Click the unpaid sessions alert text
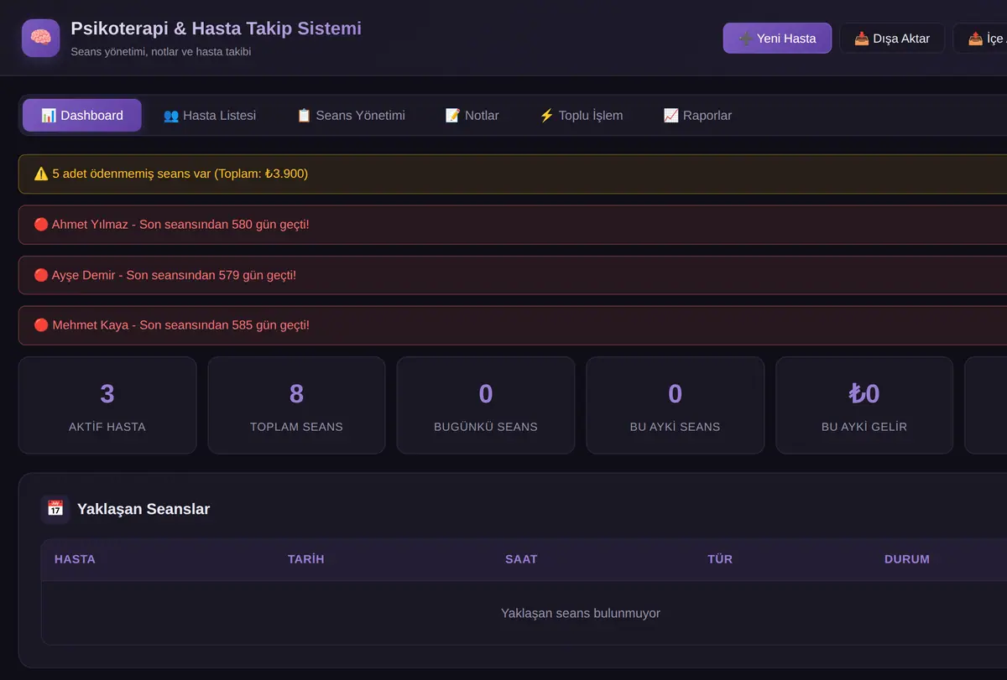1007x680 pixels. point(180,174)
